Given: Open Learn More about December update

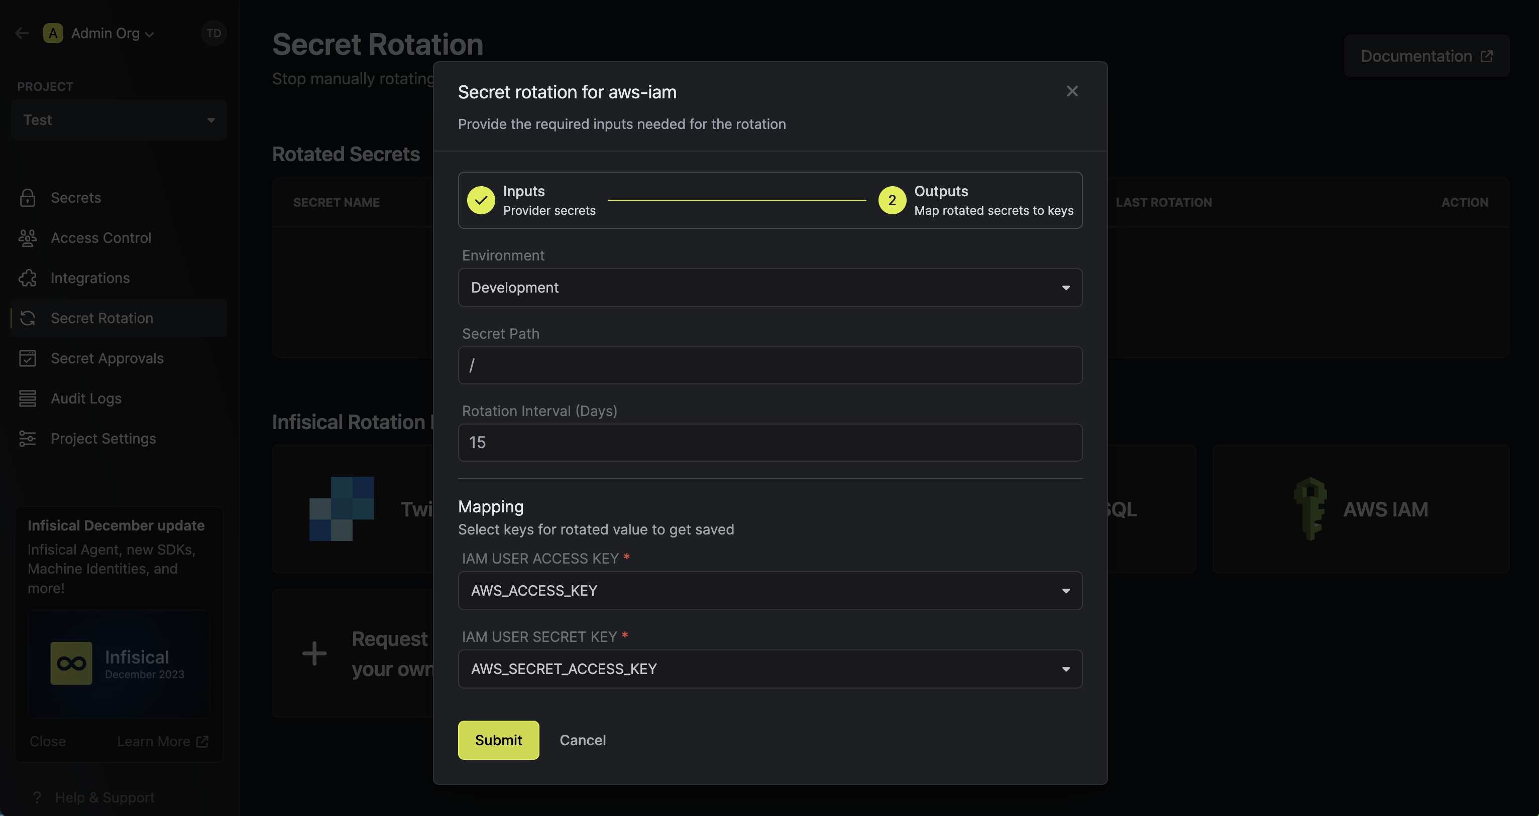Looking at the screenshot, I should click(x=163, y=741).
